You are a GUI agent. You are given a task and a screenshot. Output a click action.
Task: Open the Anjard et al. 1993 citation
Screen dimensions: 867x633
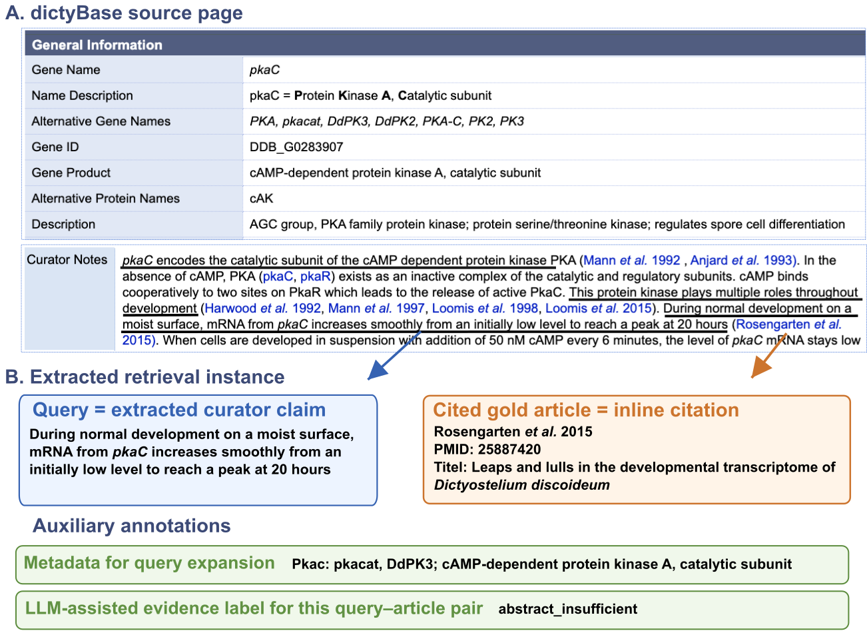point(742,260)
